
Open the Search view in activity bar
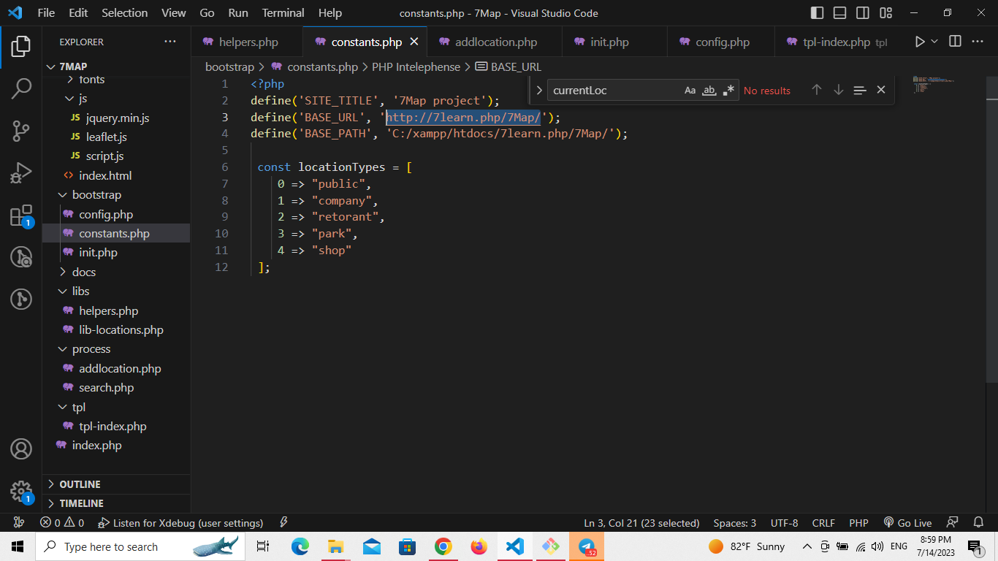tap(21, 88)
